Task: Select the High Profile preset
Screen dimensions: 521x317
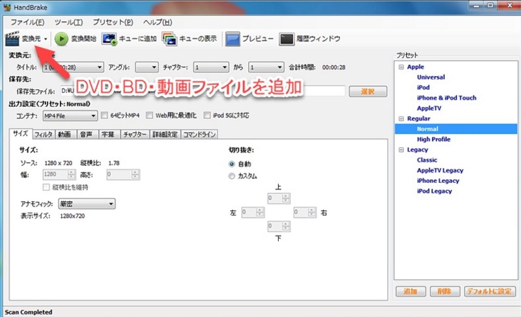Action: (434, 139)
